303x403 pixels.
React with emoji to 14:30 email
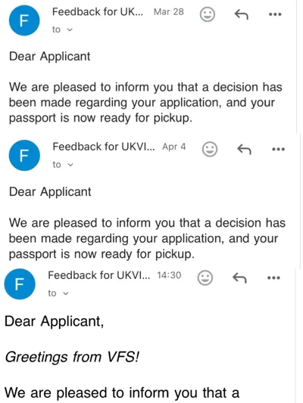coord(205,277)
